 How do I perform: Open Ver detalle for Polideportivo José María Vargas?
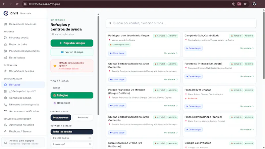point(171,53)
